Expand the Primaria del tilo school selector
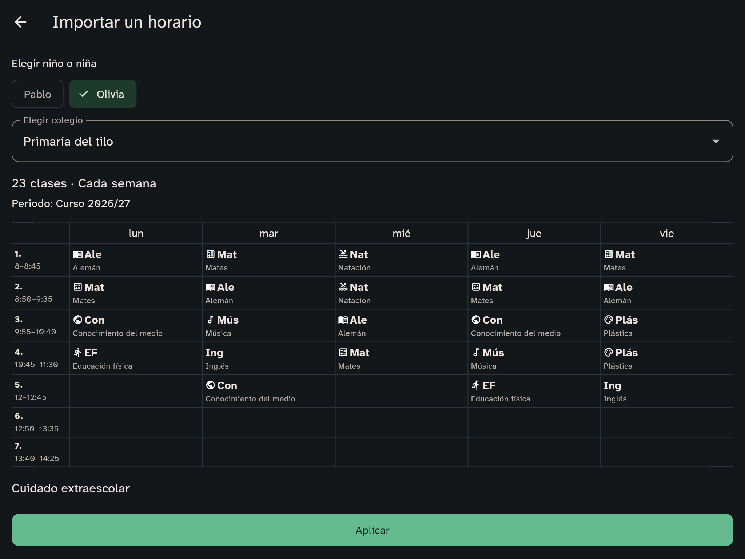Image resolution: width=745 pixels, height=559 pixels. click(372, 141)
